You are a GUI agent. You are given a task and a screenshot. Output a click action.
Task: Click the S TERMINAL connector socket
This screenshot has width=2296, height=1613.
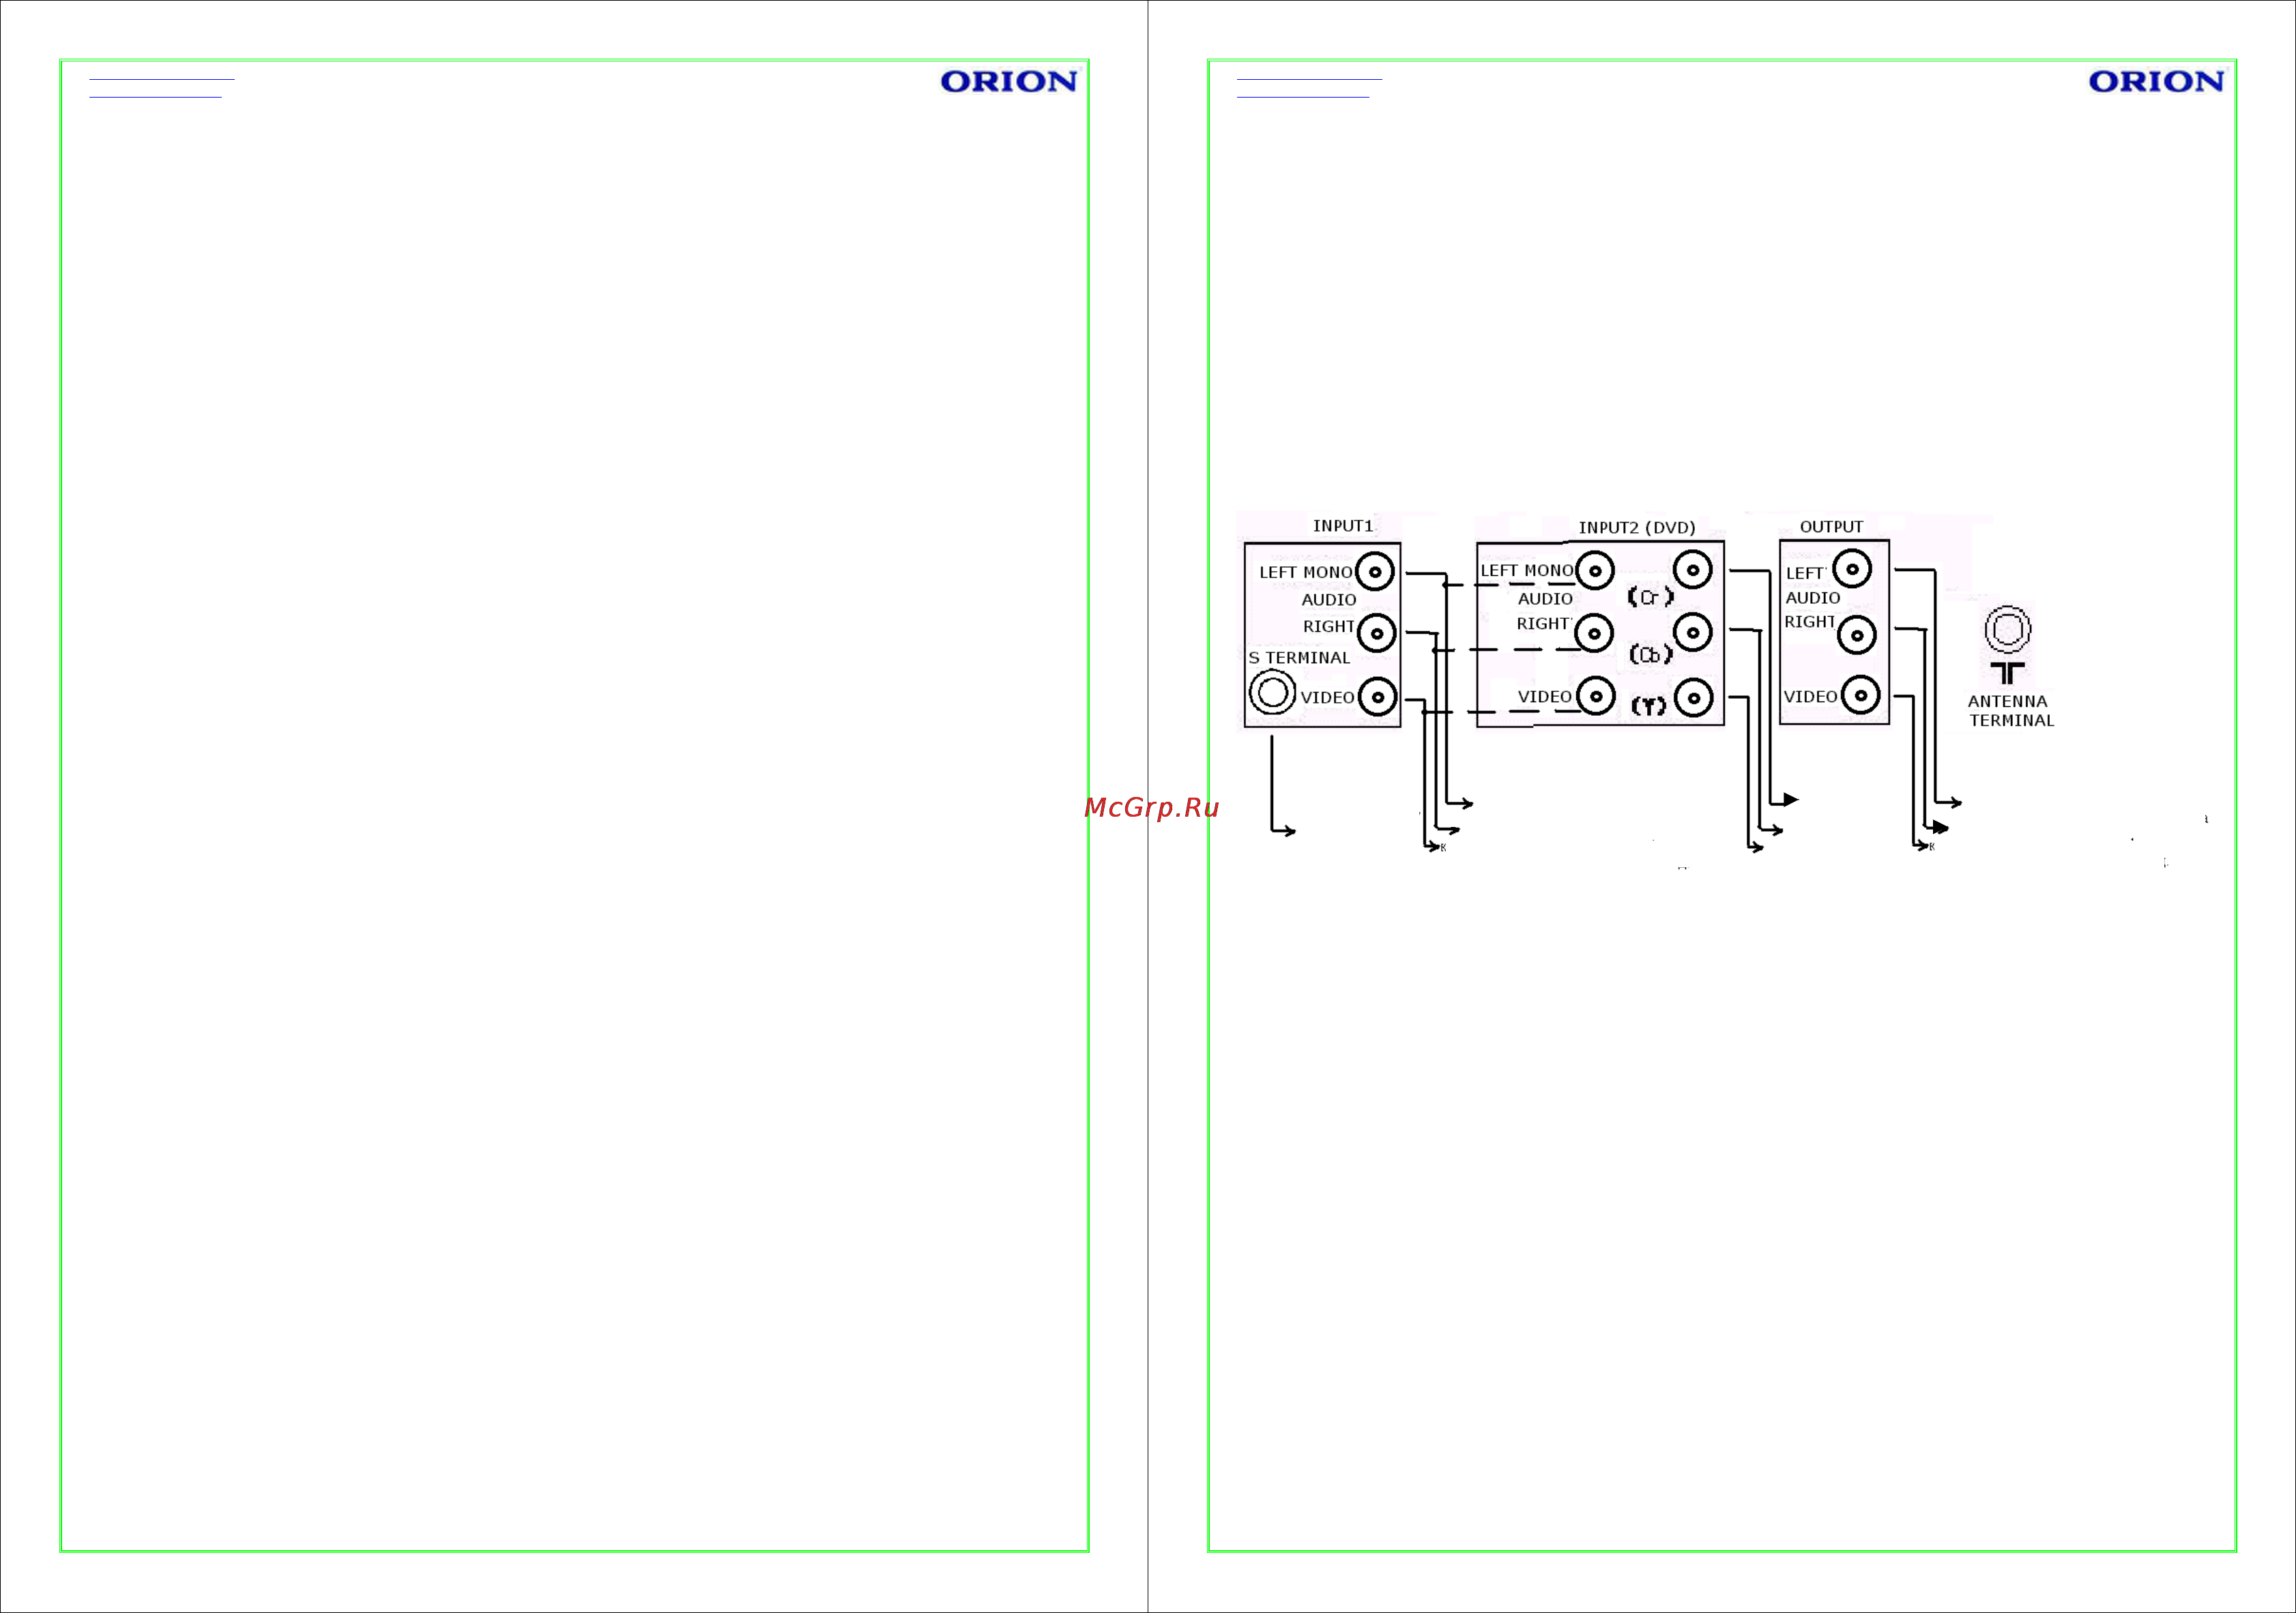click(1272, 692)
